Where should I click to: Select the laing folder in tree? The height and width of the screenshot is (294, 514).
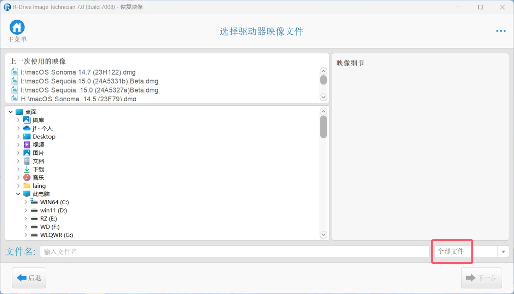click(x=39, y=186)
